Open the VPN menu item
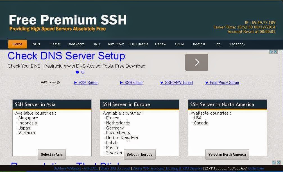Screen dimensions: 283x172 click(x=37, y=44)
